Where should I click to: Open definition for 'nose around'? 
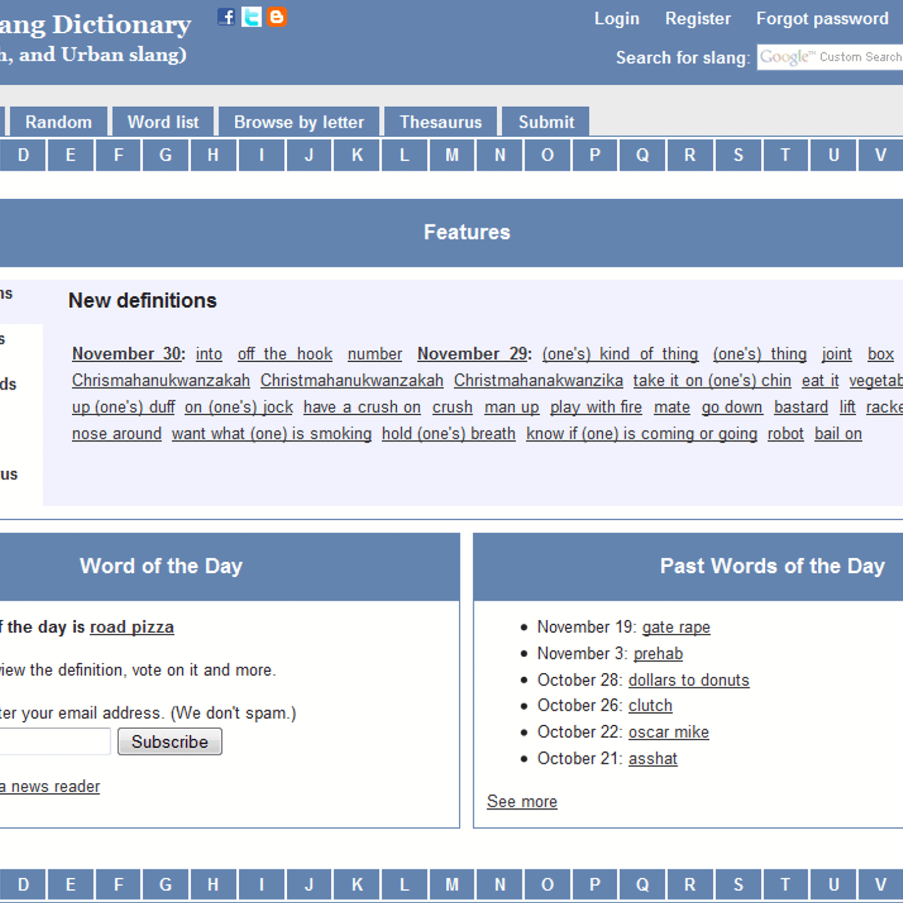click(x=117, y=433)
